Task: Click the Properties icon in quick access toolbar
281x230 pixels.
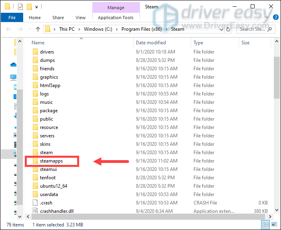Action: point(20,7)
